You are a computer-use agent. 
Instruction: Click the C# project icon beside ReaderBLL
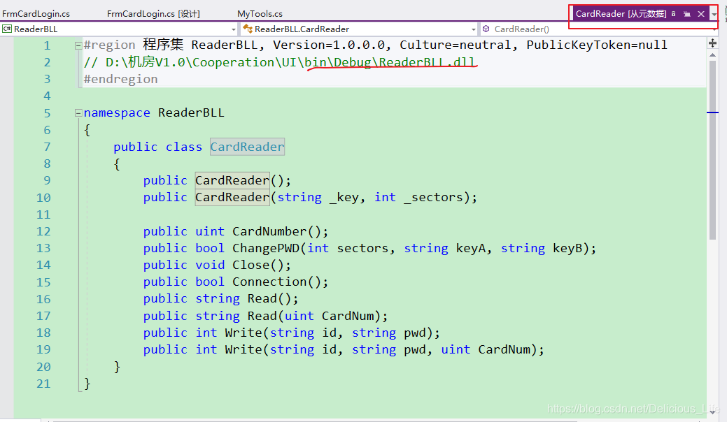point(7,29)
